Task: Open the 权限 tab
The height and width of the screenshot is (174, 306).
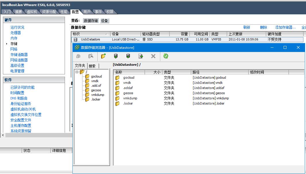Action: 110,12
